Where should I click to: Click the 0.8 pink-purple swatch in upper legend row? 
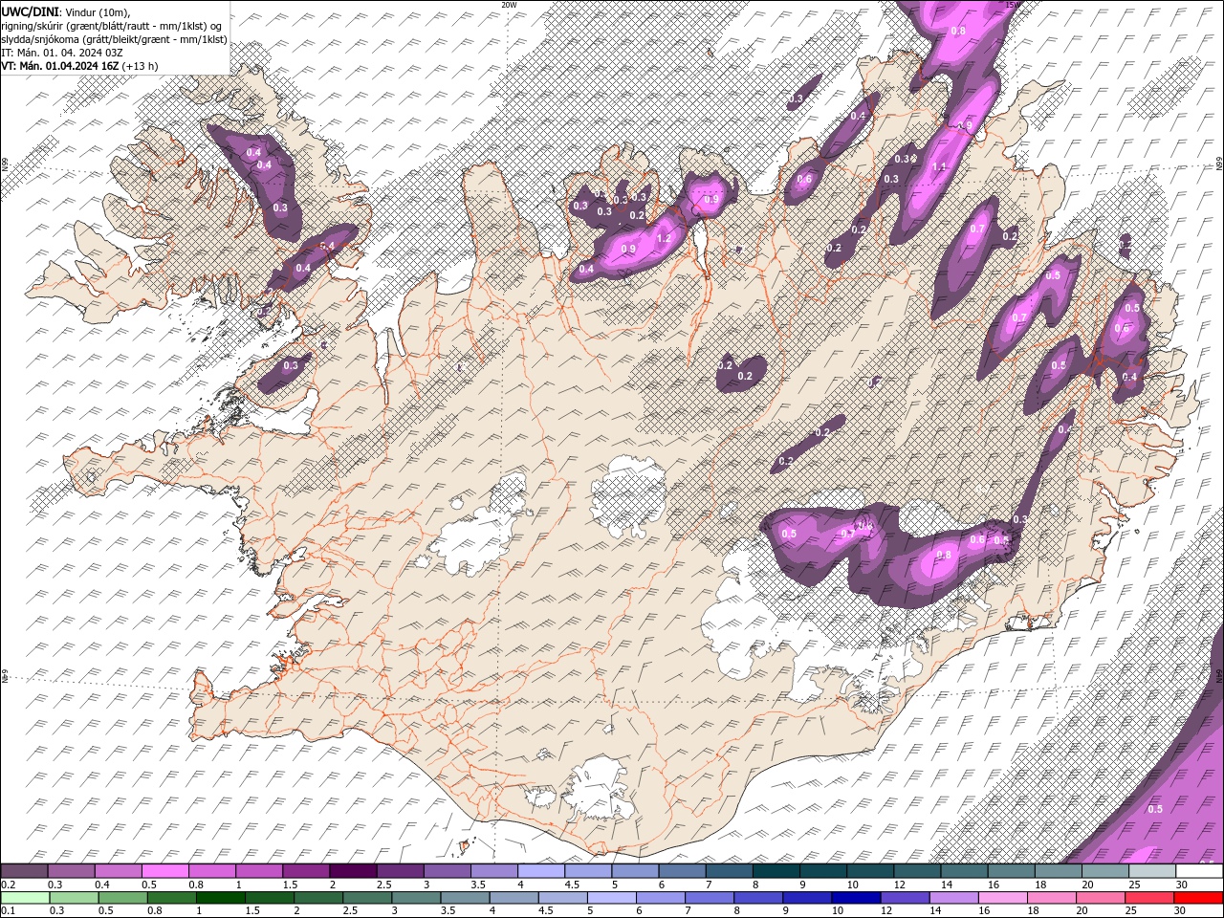click(x=211, y=871)
